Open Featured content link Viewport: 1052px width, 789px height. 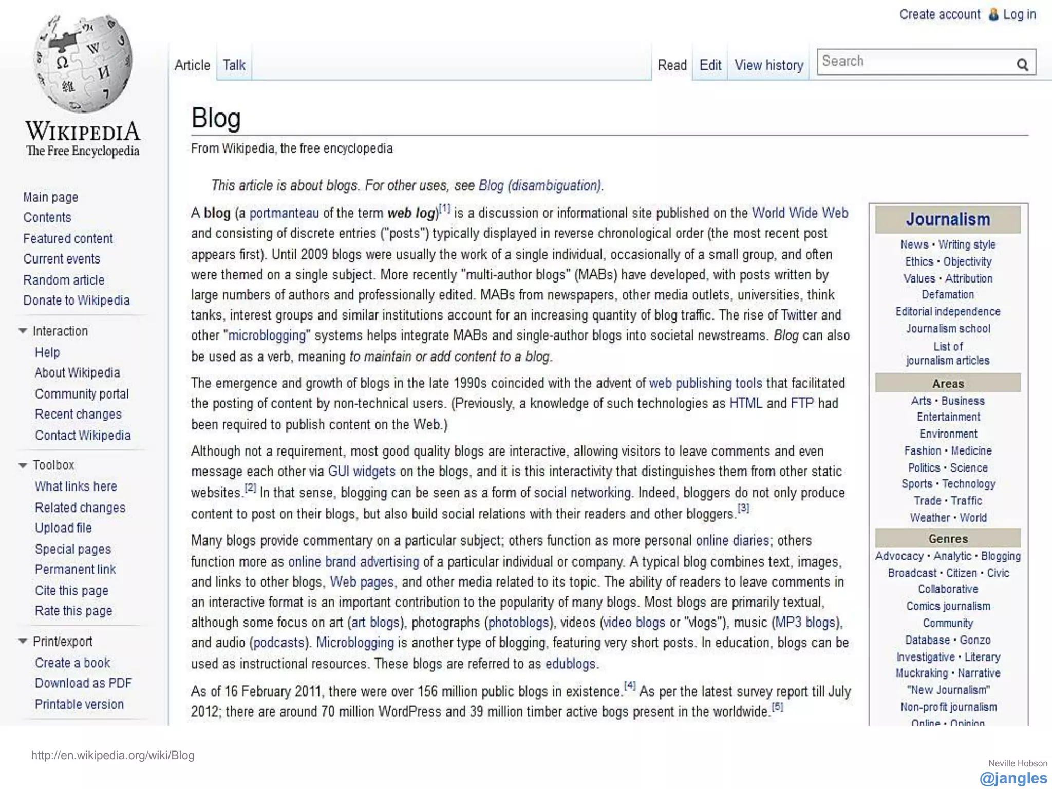(x=68, y=239)
